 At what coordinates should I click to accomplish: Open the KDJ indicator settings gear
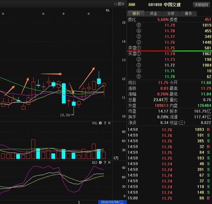[100, 162]
